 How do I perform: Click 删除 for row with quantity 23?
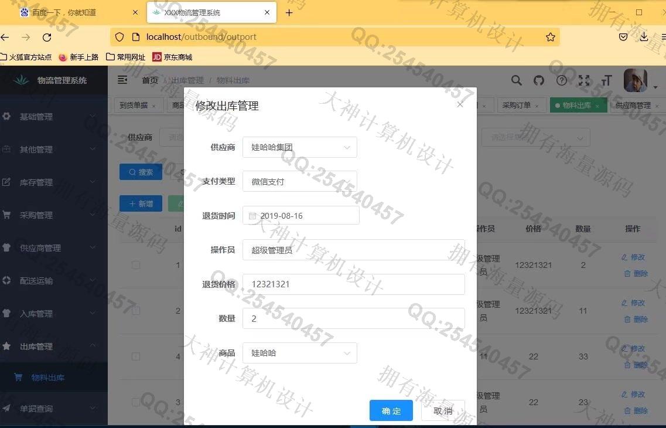point(636,410)
